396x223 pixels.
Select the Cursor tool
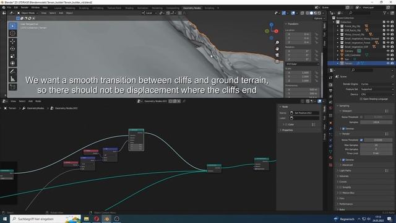[x=12, y=33]
